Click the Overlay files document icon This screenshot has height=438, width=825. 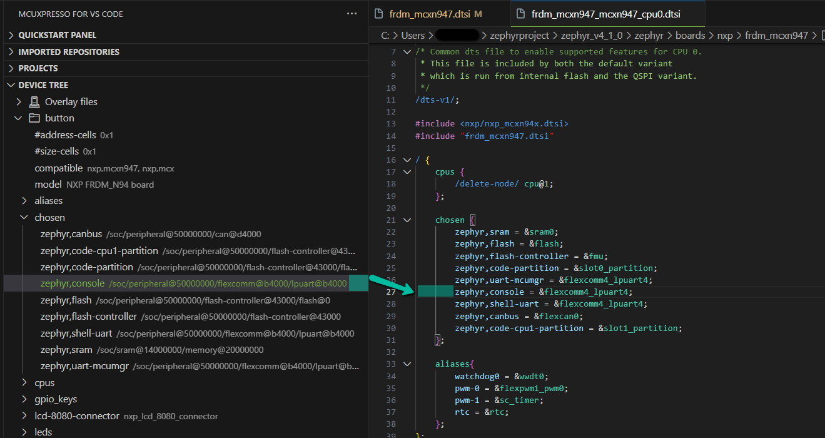coord(34,101)
